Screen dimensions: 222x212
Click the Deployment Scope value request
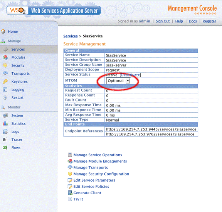click(113, 70)
